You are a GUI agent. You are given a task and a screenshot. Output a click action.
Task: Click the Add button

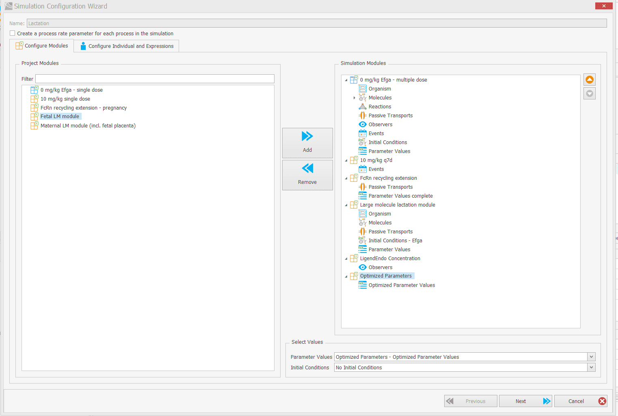coord(307,143)
